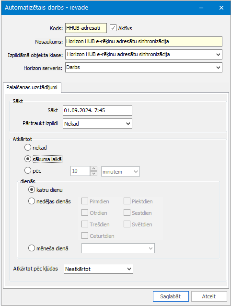231x306 pixels.
Task: Select the 'nedēļas dienās' radio option
Action: (32, 201)
